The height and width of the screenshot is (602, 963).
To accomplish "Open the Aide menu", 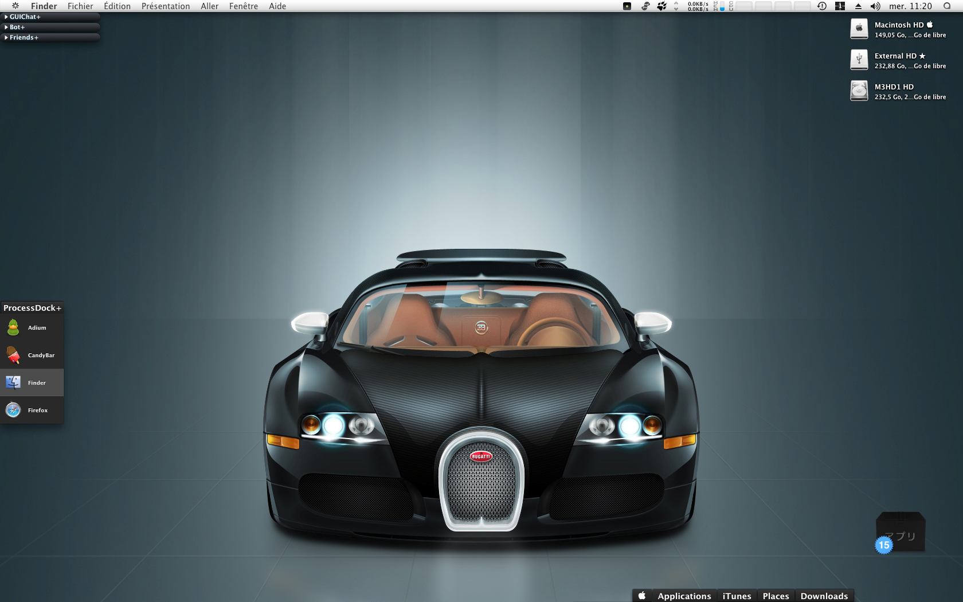I will pyautogui.click(x=277, y=6).
